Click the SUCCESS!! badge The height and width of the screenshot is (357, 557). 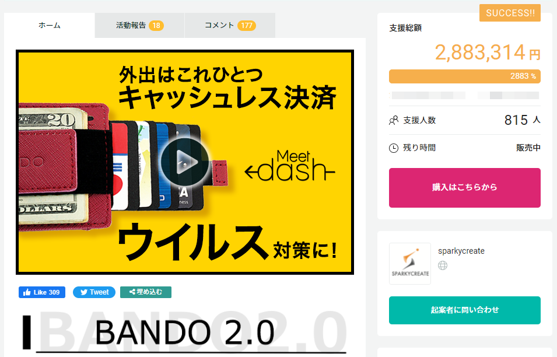tap(510, 13)
